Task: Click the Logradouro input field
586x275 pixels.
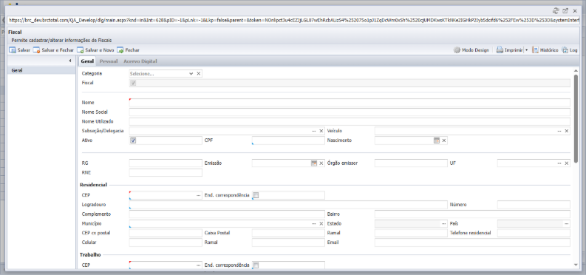Action: [x=288, y=205]
